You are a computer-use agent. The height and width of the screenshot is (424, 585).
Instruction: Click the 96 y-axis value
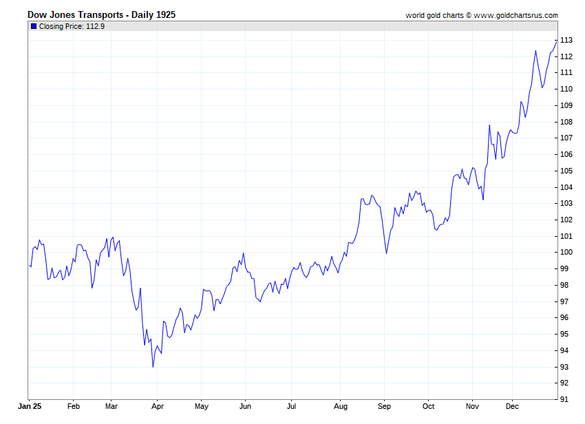(x=564, y=317)
